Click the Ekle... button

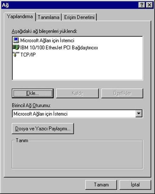tap(33, 93)
